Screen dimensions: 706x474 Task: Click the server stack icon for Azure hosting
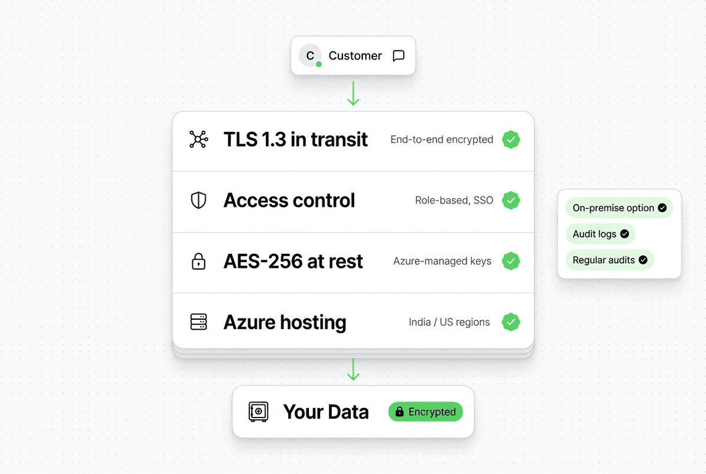click(198, 322)
